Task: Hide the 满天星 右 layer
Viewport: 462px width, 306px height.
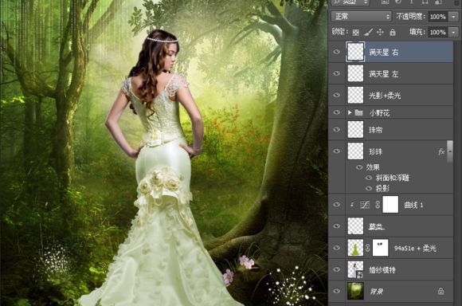Action: pyautogui.click(x=336, y=52)
